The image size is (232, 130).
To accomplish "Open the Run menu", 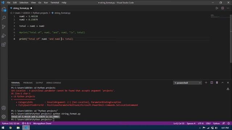I will click(46, 3).
